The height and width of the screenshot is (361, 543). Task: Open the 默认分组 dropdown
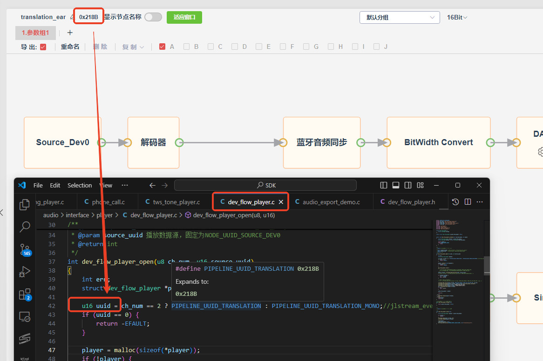point(400,17)
